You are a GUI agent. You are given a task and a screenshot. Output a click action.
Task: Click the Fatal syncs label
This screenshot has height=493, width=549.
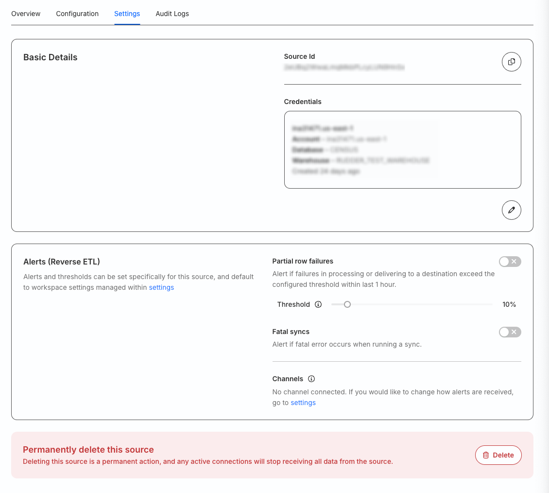tap(291, 332)
